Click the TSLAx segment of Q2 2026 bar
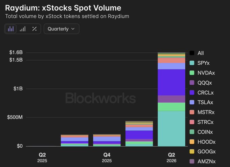 click(171, 66)
